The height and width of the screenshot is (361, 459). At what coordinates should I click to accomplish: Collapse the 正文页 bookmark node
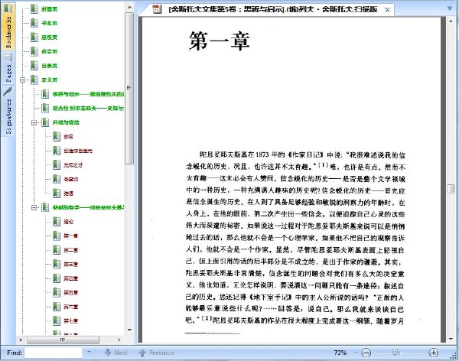(x=22, y=80)
